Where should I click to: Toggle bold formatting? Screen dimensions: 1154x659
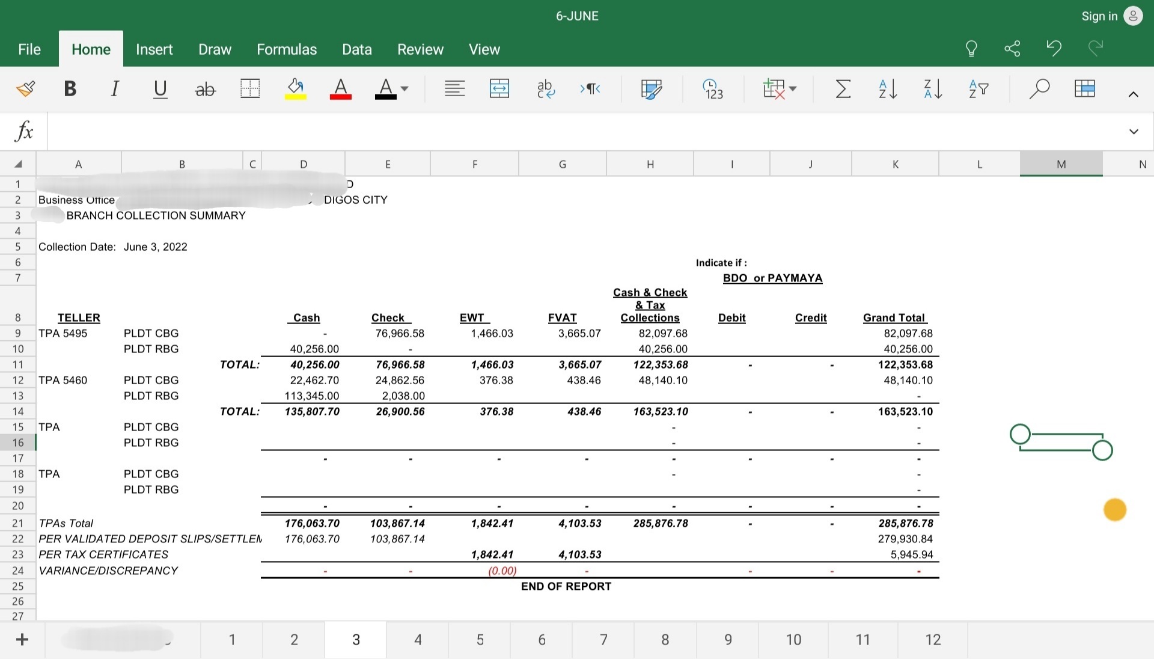point(70,89)
